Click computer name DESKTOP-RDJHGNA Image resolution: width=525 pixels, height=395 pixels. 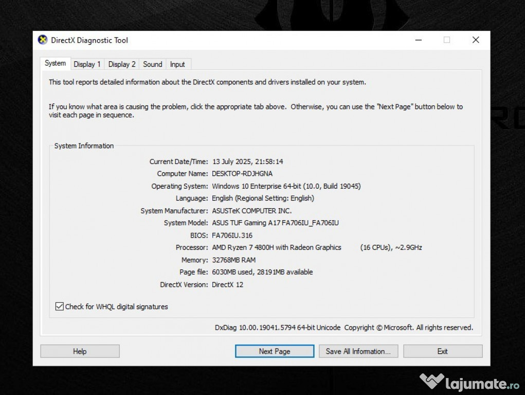[x=242, y=173]
